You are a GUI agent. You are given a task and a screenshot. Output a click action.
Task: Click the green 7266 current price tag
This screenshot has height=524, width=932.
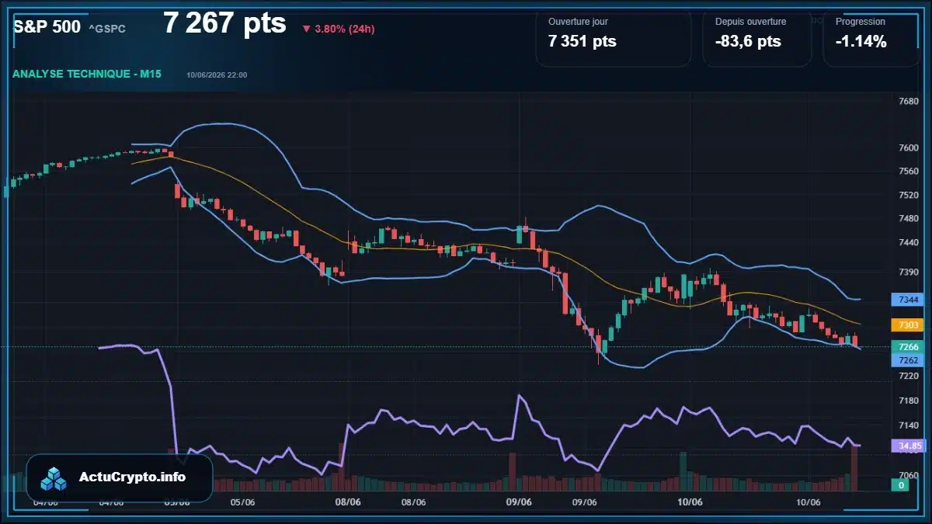908,347
